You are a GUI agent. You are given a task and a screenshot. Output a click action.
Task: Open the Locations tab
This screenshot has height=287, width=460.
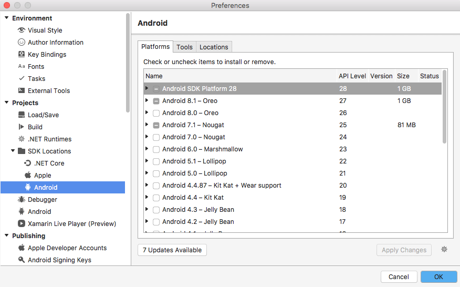(214, 47)
